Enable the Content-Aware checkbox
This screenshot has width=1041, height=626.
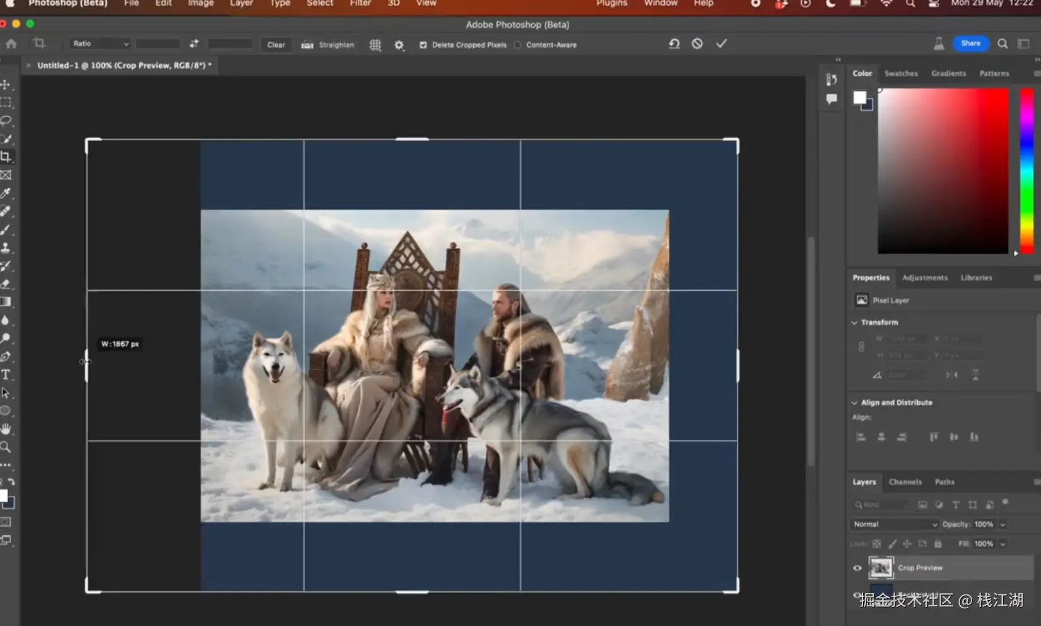tap(518, 45)
